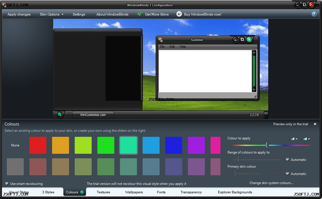Pick the muted indigo swatch
322x199 pixels.
[x=174, y=167]
